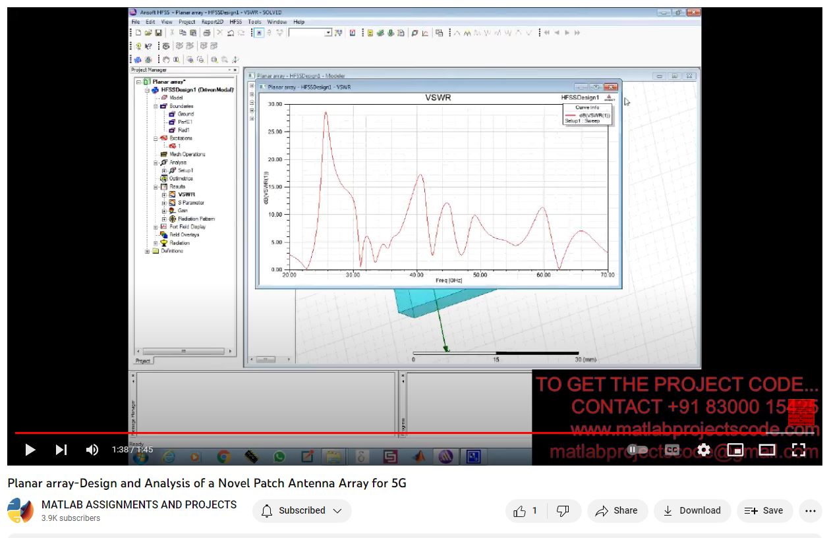Open the Save to playlist menu
The height and width of the screenshot is (538, 829).
point(764,510)
